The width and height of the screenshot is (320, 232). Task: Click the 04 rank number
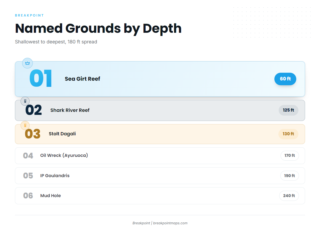tap(28, 156)
